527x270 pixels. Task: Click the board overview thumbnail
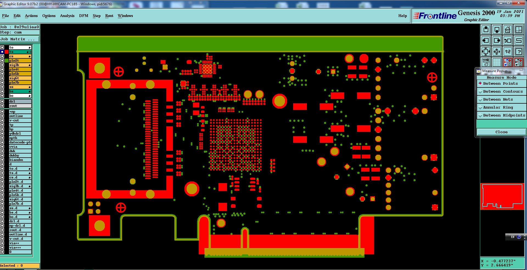click(502, 197)
